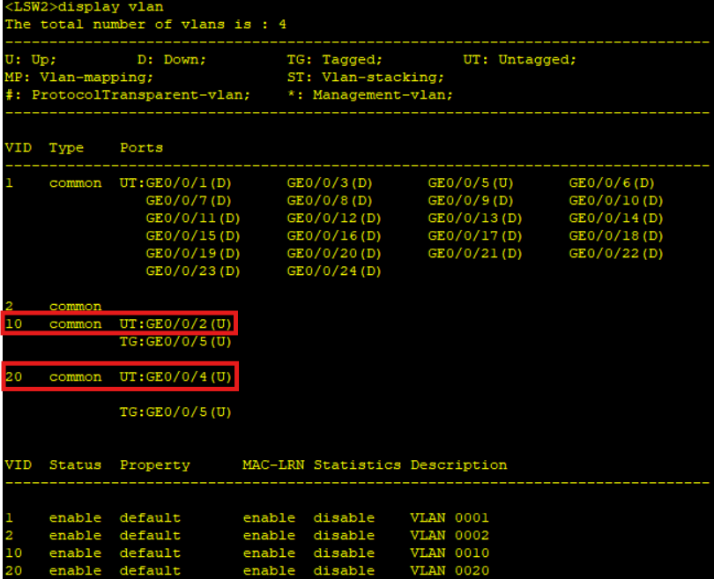This screenshot has height=579, width=714.
Task: Click the 'Statistics' column header
Action: pyautogui.click(x=358, y=464)
